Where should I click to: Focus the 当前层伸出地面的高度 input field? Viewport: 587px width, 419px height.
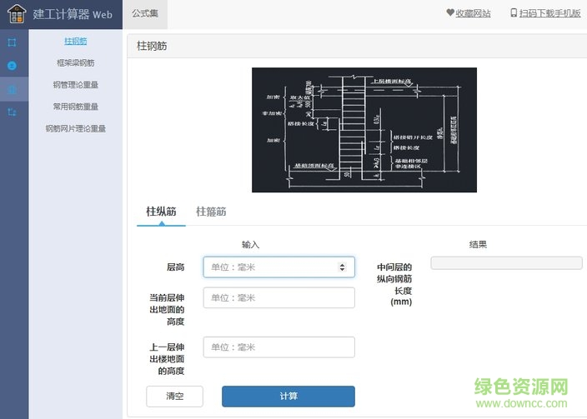(278, 297)
